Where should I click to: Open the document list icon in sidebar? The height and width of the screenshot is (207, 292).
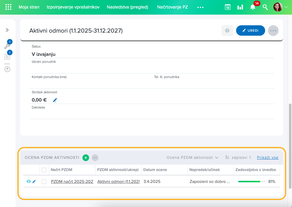[7, 56]
